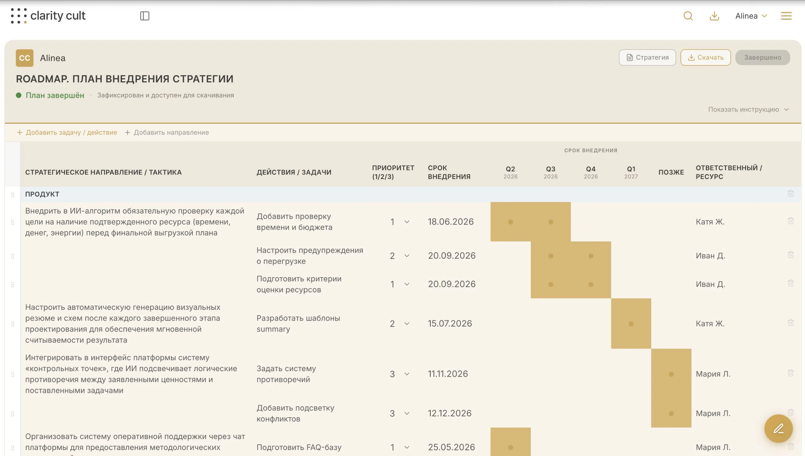Delete the row Задать систему противоречий

click(791, 373)
